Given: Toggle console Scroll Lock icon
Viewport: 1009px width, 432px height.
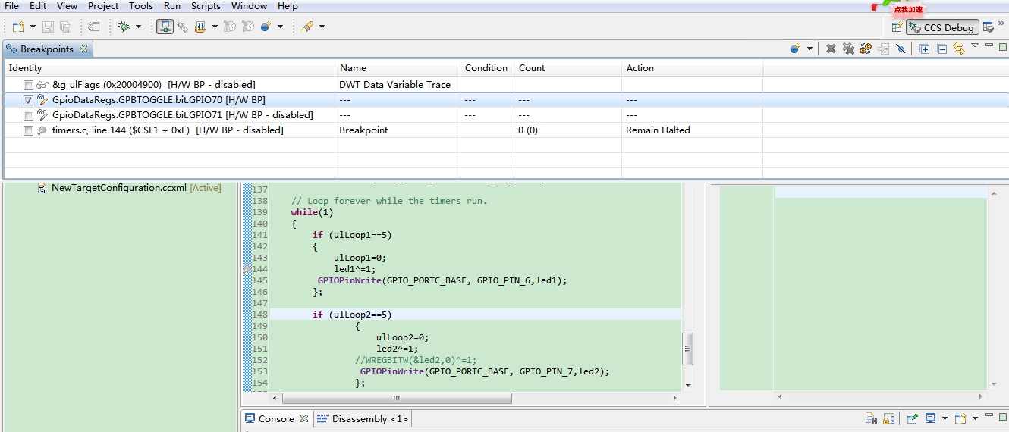Looking at the screenshot, I should [888, 418].
